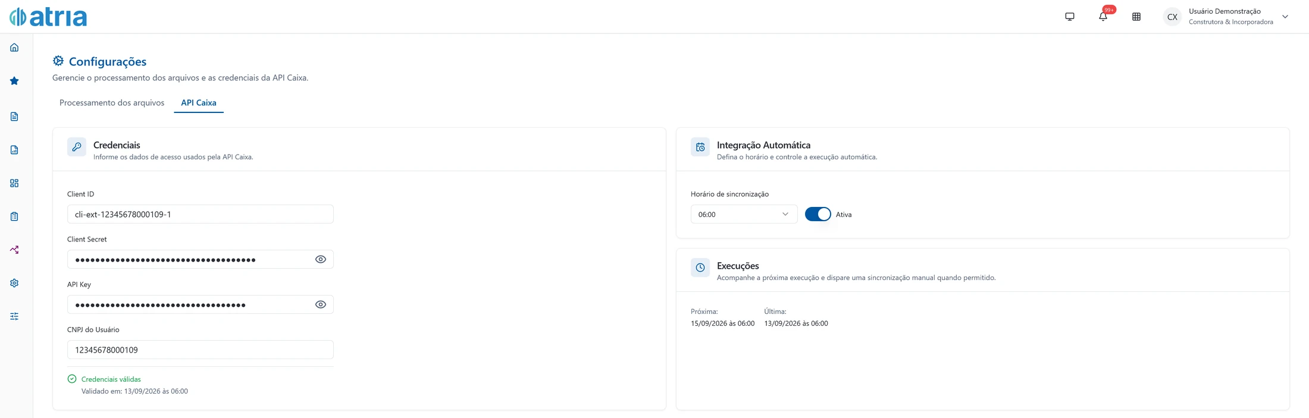Open the home icon in the sidebar

point(14,48)
